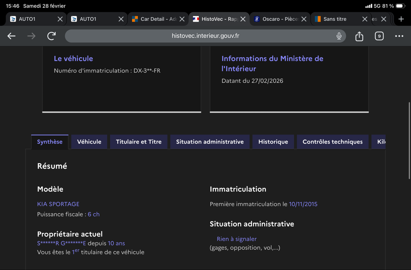Image resolution: width=411 pixels, height=270 pixels.
Task: Click the KIA SPORTAGE model text
Action: click(58, 204)
